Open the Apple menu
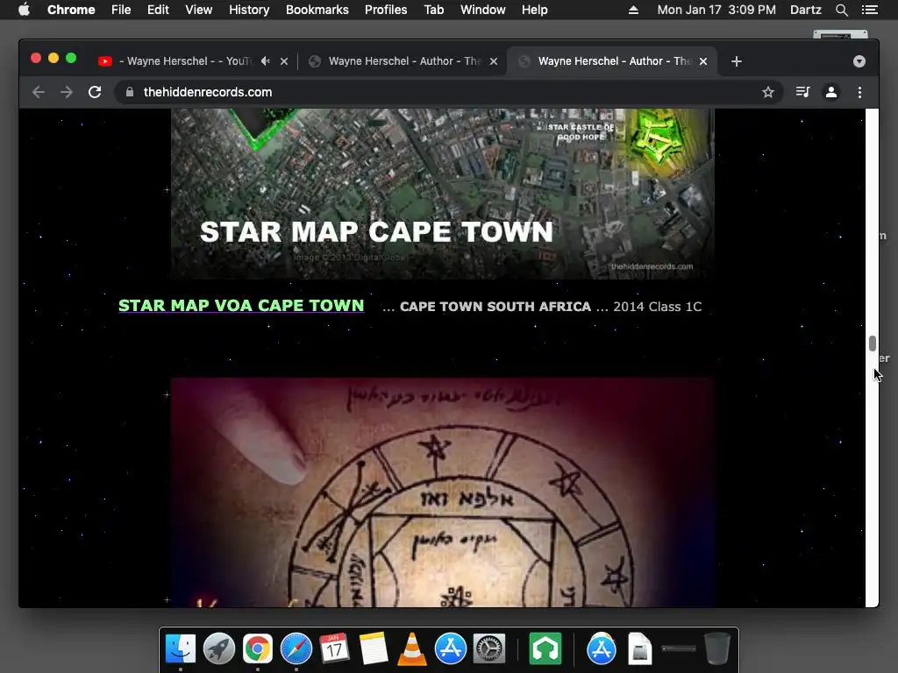The image size is (898, 673). click(24, 10)
